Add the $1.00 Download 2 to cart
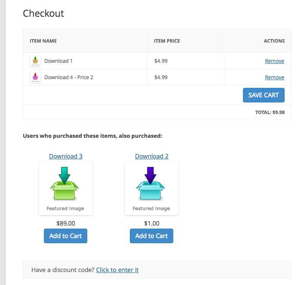 (151, 236)
